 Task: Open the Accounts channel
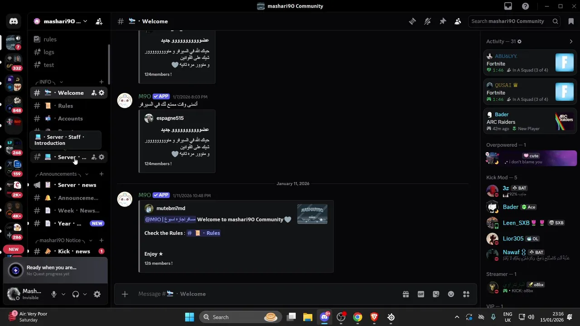[68, 119]
